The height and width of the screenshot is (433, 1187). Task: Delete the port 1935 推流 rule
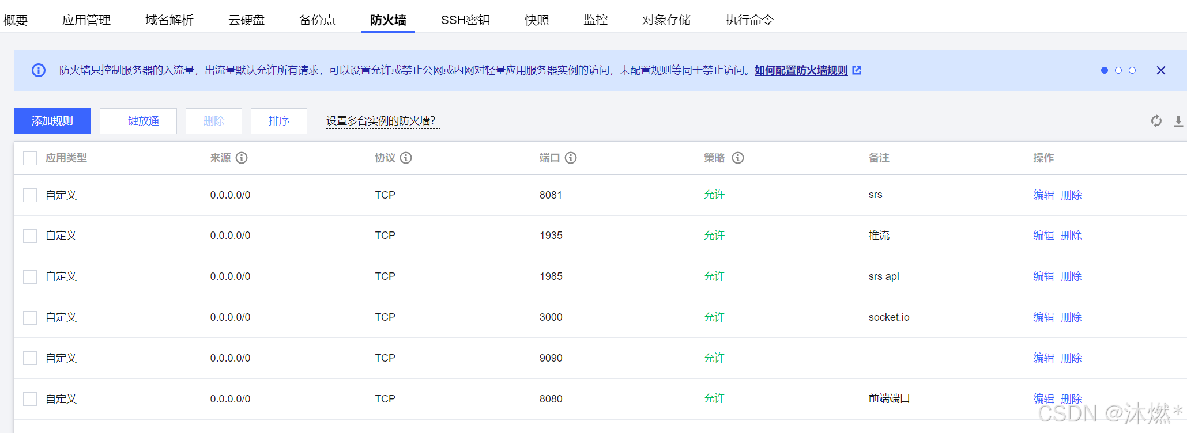point(1071,236)
